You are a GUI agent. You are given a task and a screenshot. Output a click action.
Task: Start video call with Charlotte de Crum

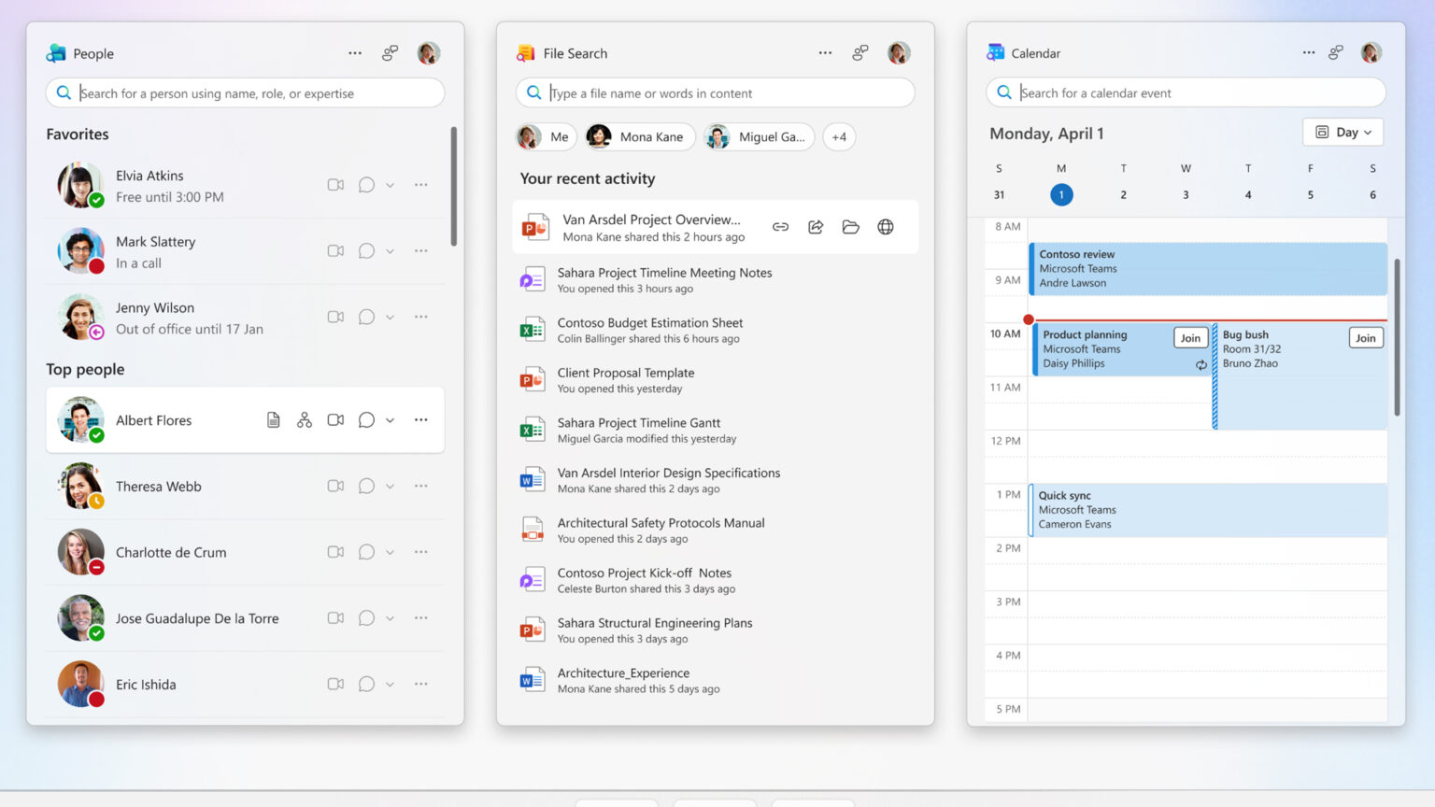click(x=335, y=553)
